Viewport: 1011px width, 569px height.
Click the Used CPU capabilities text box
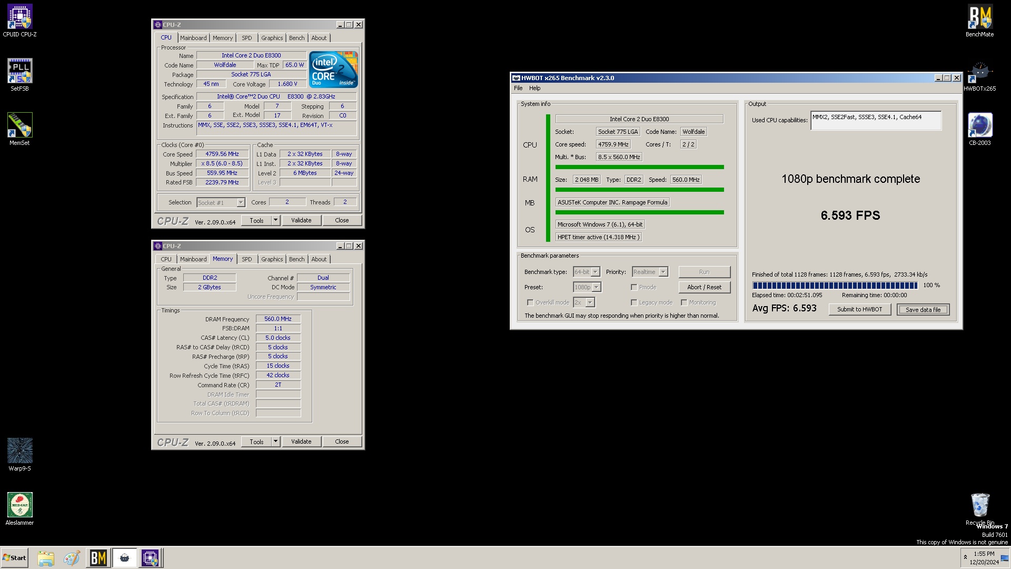point(876,121)
